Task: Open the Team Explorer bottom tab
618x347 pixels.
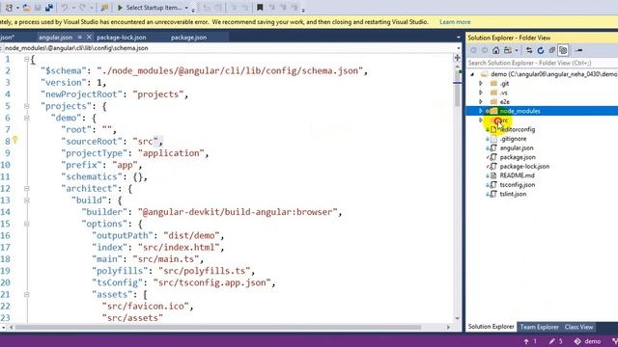Action: tap(539, 327)
